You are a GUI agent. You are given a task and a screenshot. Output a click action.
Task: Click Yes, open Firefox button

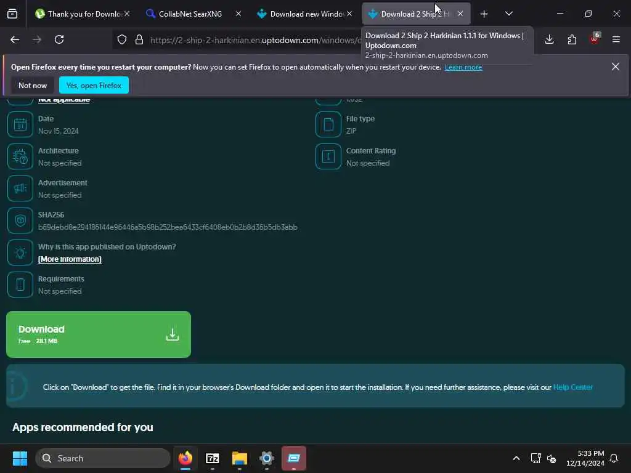click(x=94, y=85)
